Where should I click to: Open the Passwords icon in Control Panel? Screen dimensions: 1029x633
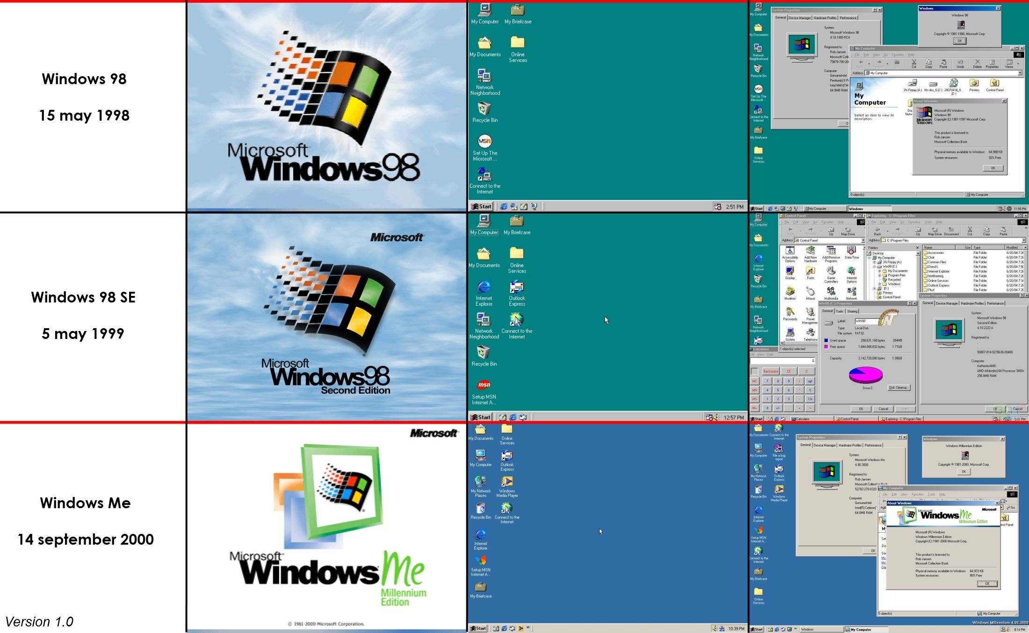click(x=790, y=314)
